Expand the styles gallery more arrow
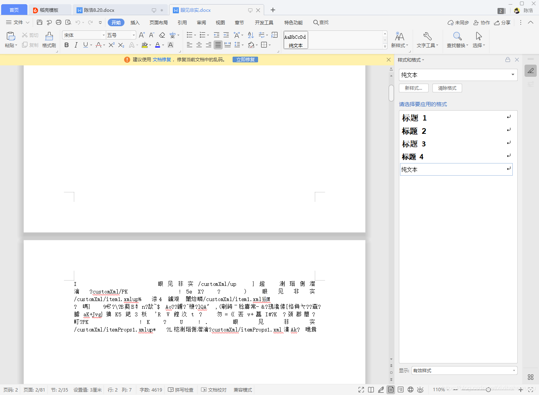Screen dimensions: 539x395 (x=385, y=46)
